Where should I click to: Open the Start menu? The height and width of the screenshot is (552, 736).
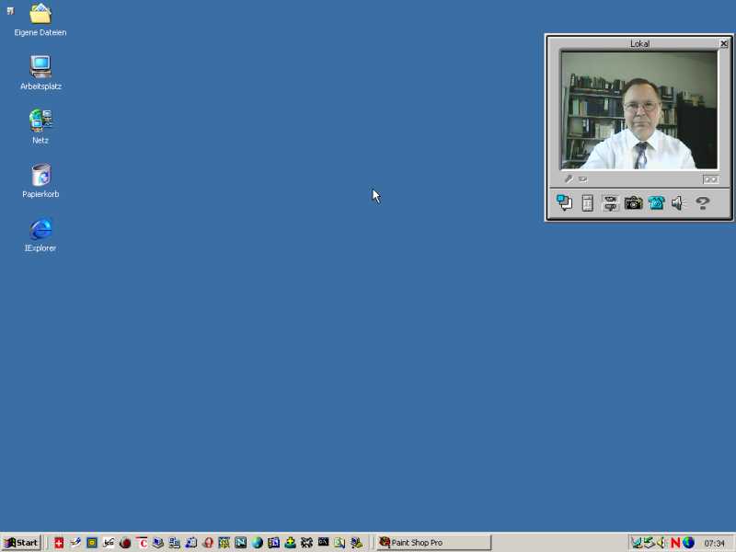point(21,543)
